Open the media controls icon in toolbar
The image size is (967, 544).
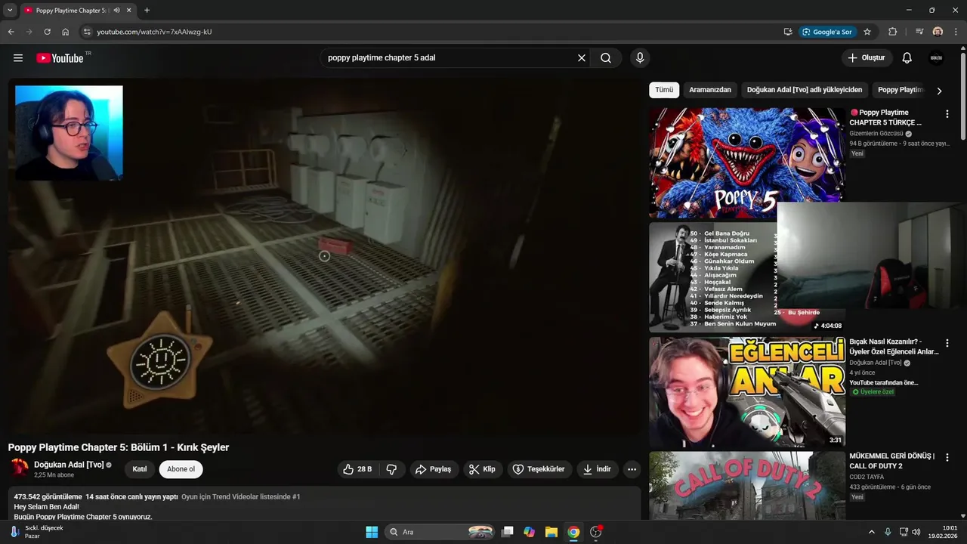point(919,32)
